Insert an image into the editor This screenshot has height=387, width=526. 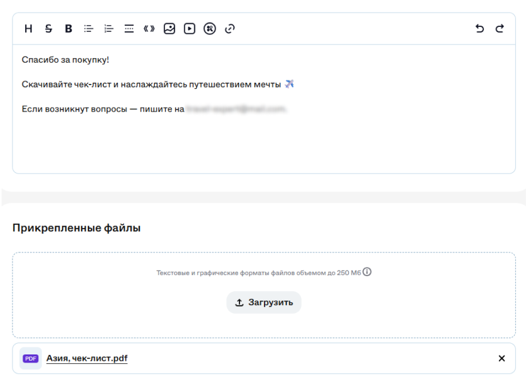click(169, 29)
